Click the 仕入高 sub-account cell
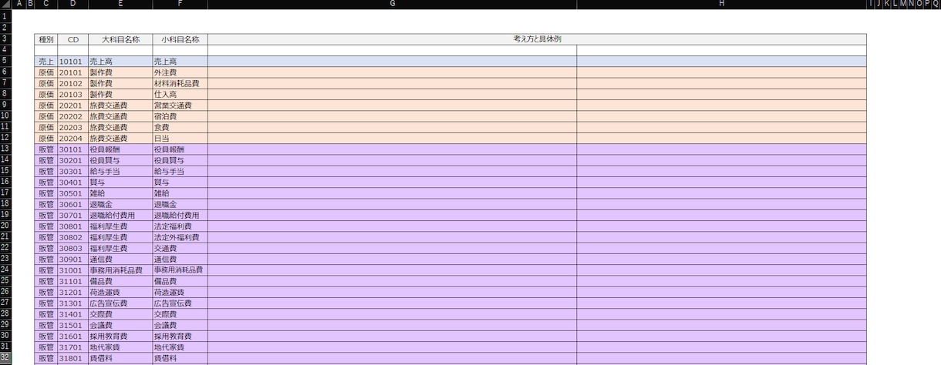The image size is (941, 365). [180, 94]
